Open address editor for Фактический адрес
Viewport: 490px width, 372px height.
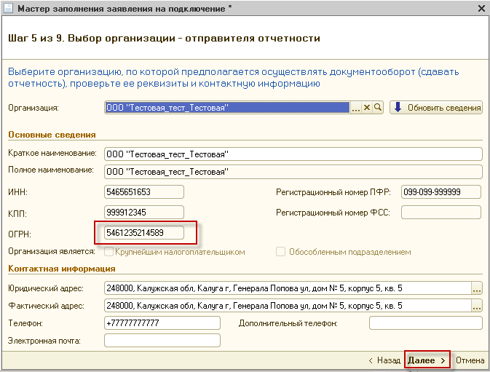tap(477, 305)
